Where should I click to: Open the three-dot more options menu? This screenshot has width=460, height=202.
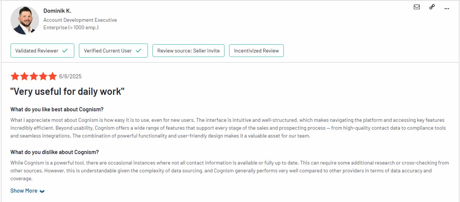447,8
